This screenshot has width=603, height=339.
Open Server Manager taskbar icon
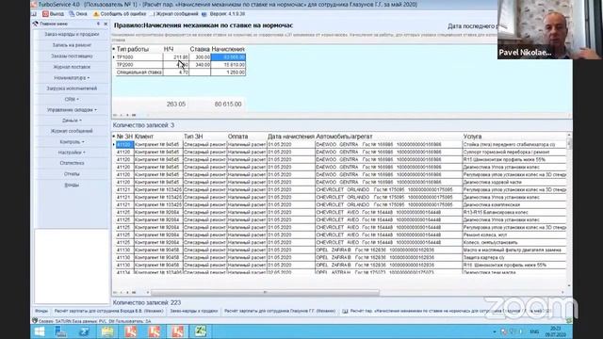(61, 331)
